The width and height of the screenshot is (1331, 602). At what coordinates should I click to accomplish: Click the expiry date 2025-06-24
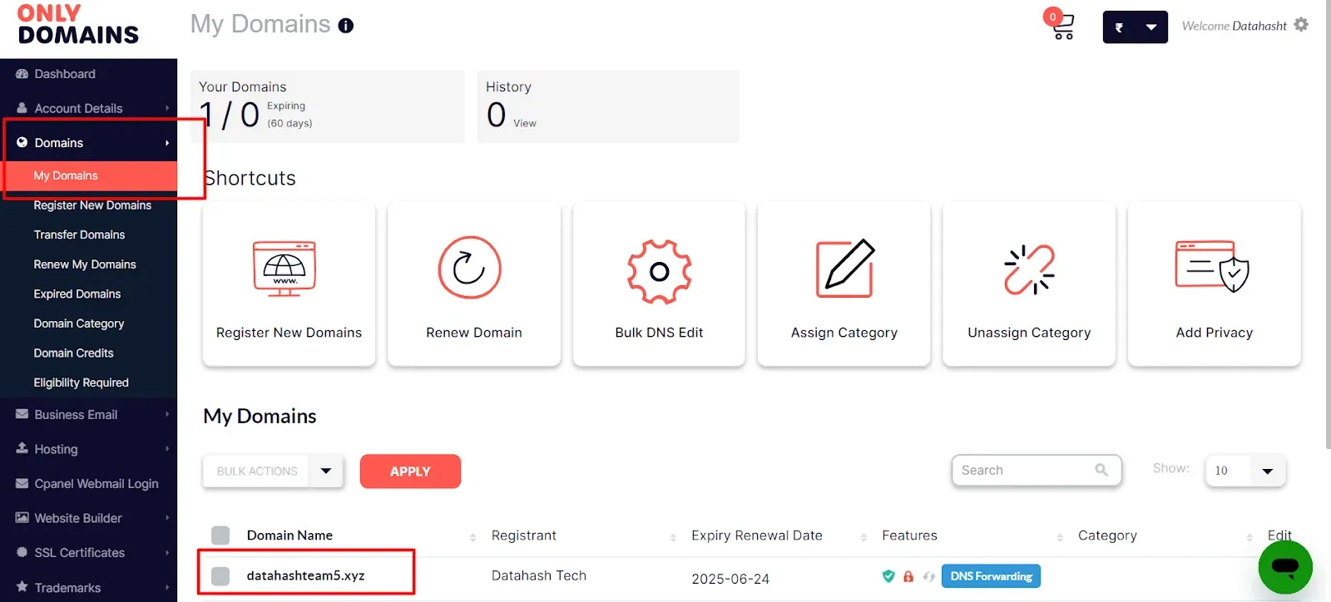point(730,579)
